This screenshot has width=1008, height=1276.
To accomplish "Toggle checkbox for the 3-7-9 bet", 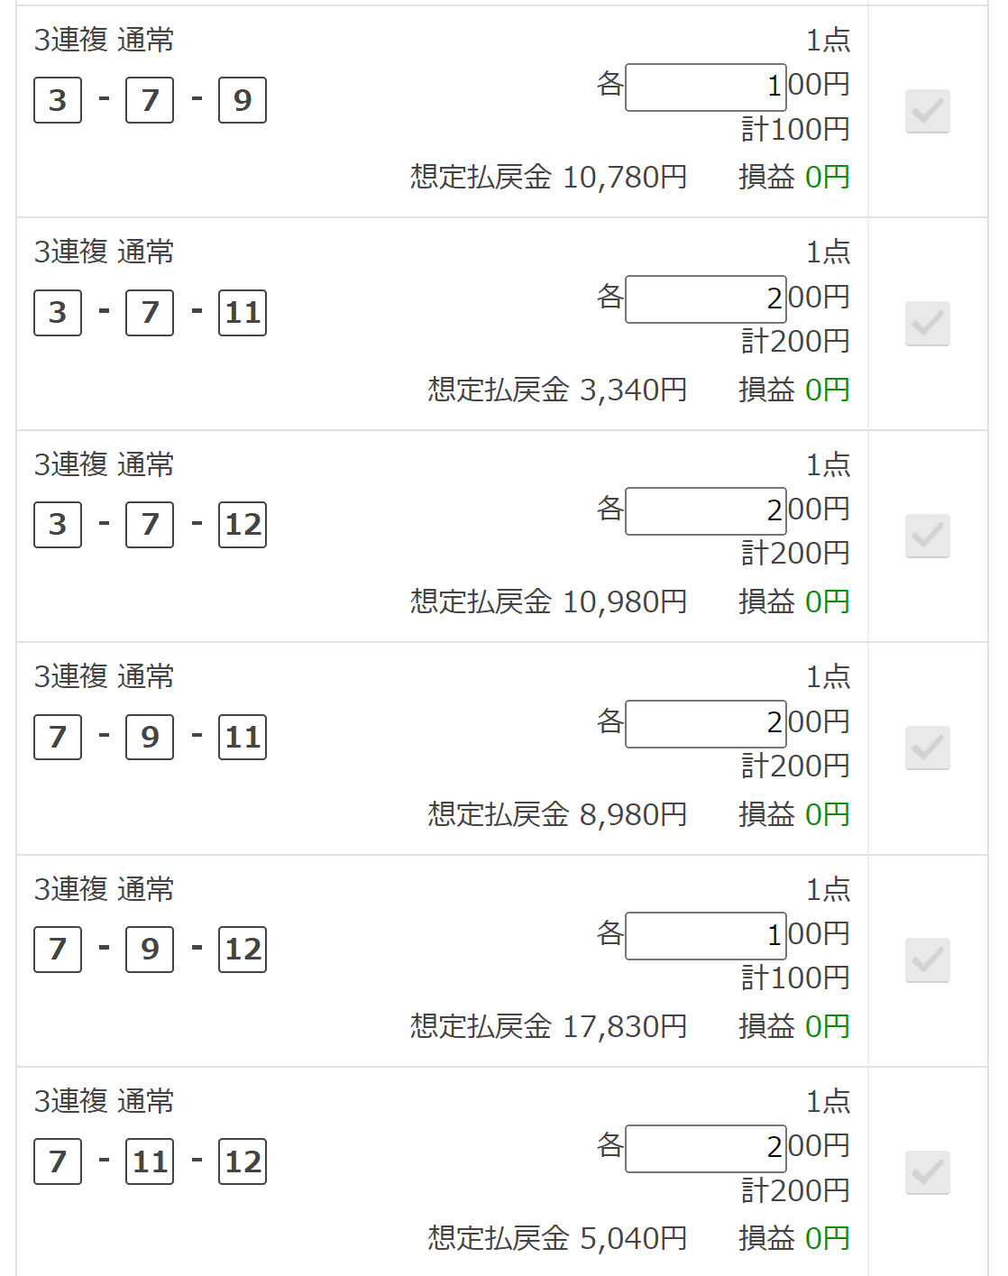I will point(927,111).
